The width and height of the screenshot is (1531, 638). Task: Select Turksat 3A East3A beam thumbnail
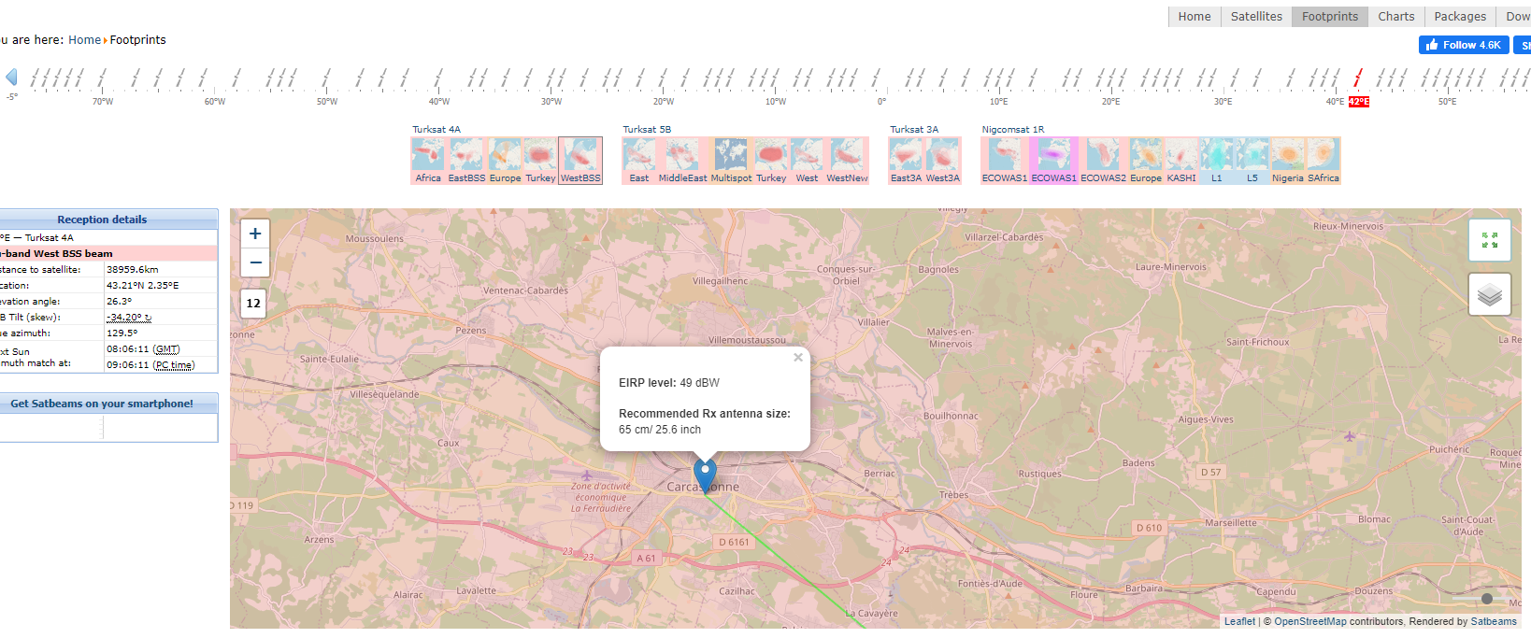[x=906, y=161]
